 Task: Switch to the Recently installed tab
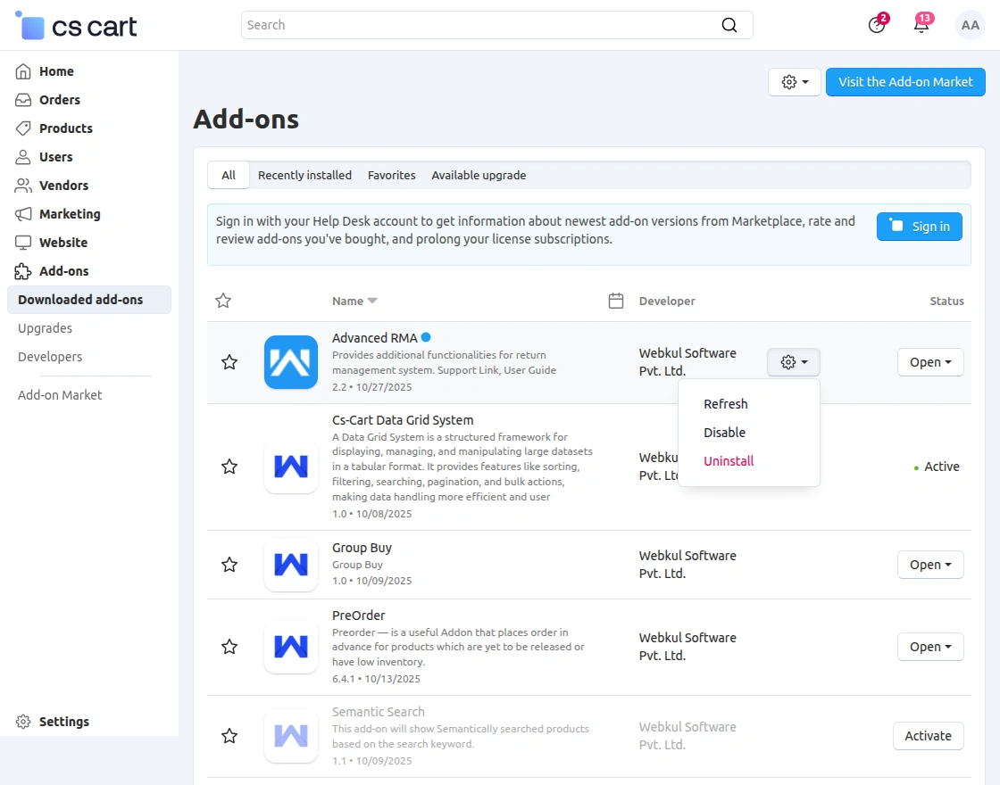coord(304,175)
